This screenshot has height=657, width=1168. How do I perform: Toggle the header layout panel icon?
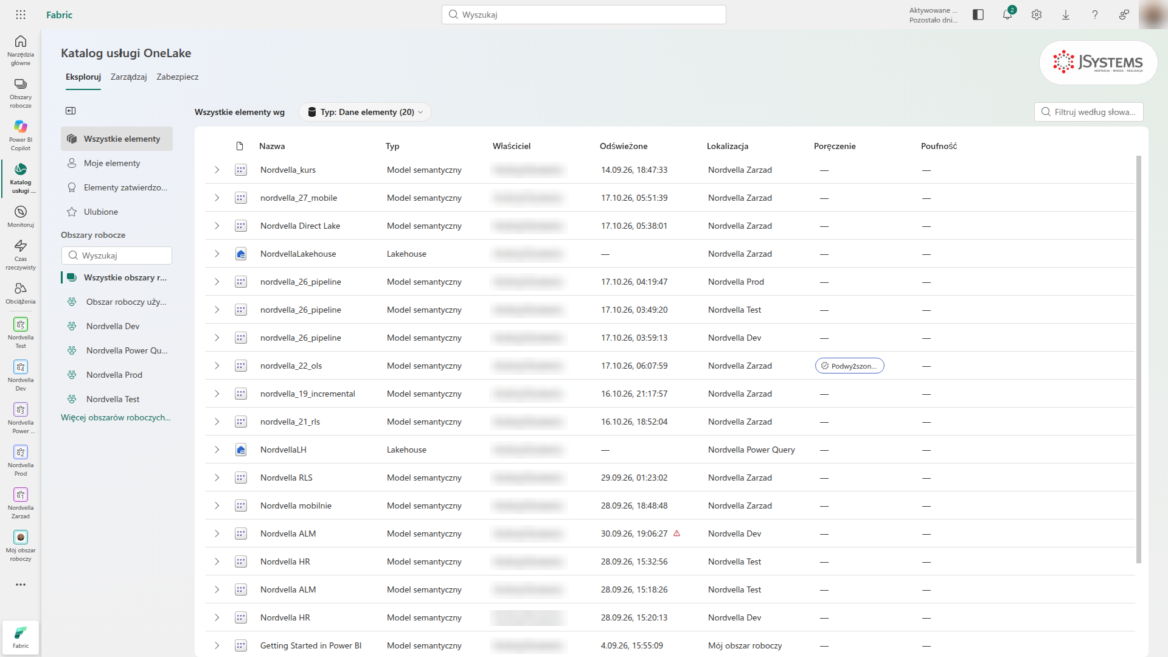tap(978, 15)
